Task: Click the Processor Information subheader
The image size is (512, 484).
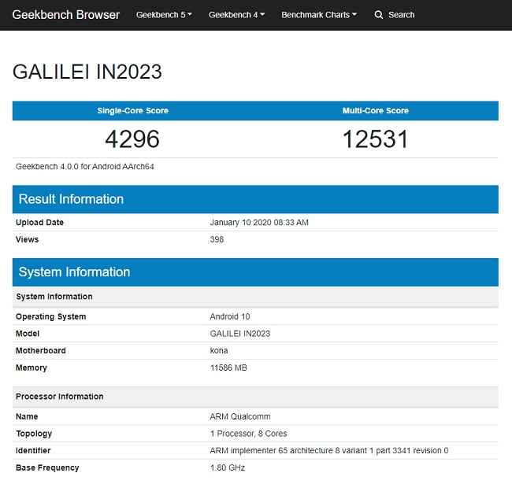Action: click(255, 397)
